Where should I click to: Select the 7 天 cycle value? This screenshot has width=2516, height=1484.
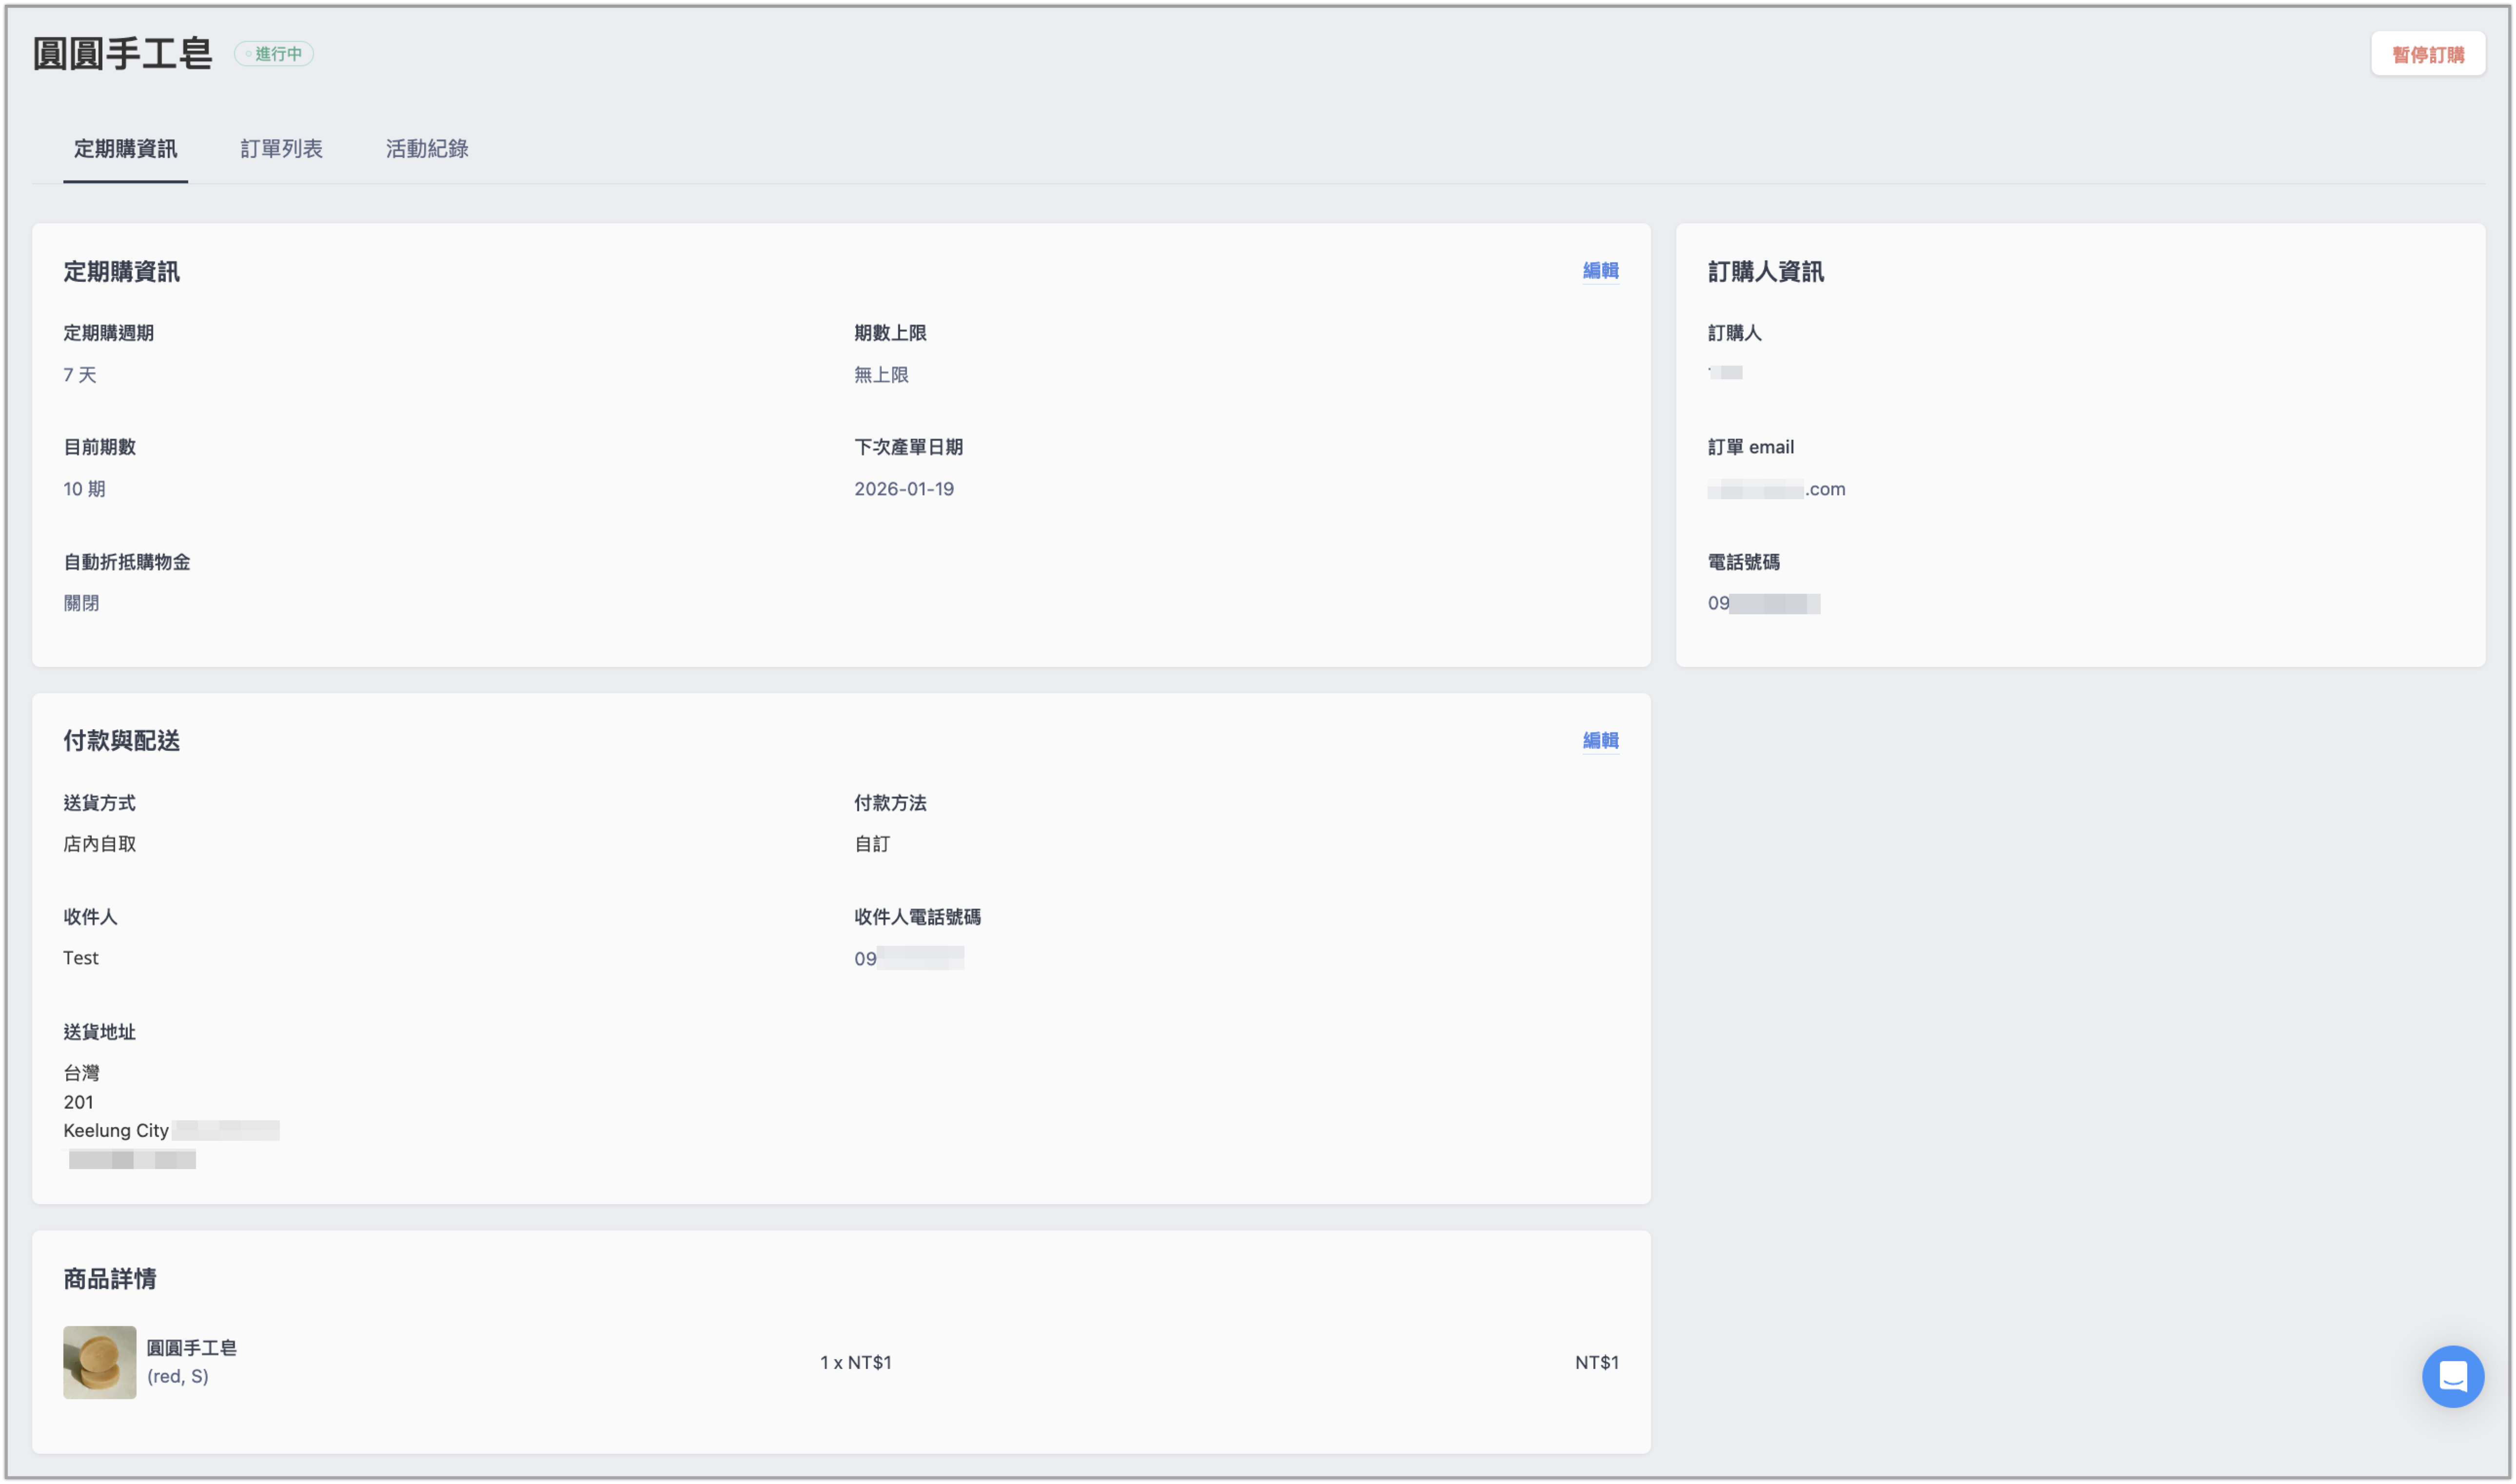coord(80,375)
